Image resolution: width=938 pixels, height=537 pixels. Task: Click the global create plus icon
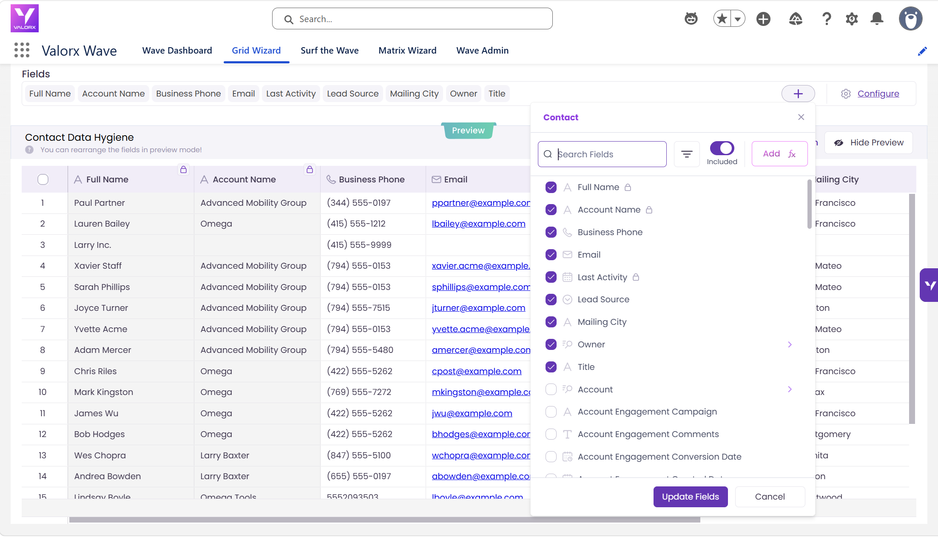[763, 19]
